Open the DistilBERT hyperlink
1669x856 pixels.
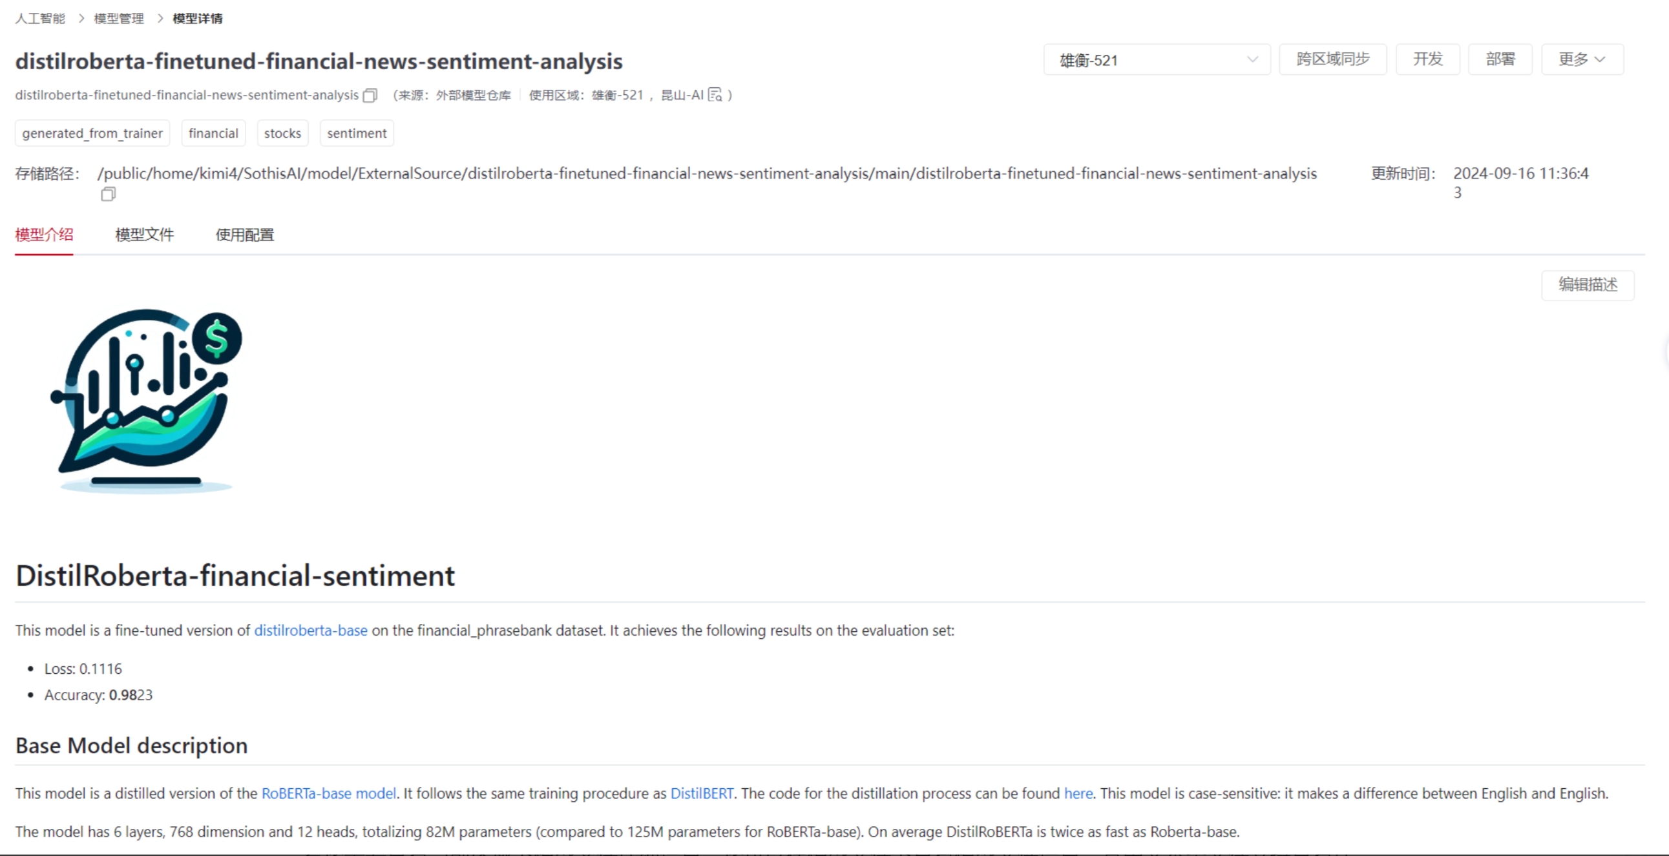coord(702,793)
